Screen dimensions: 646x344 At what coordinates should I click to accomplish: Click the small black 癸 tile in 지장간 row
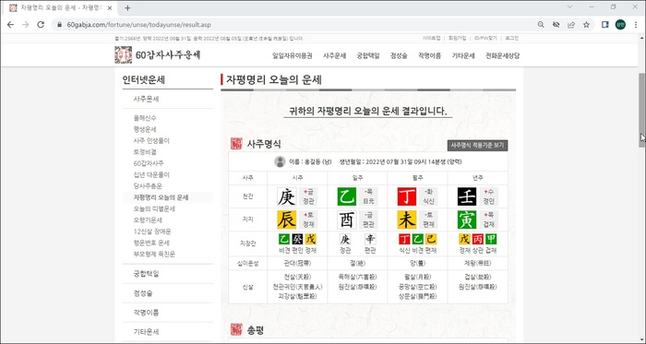coord(297,239)
